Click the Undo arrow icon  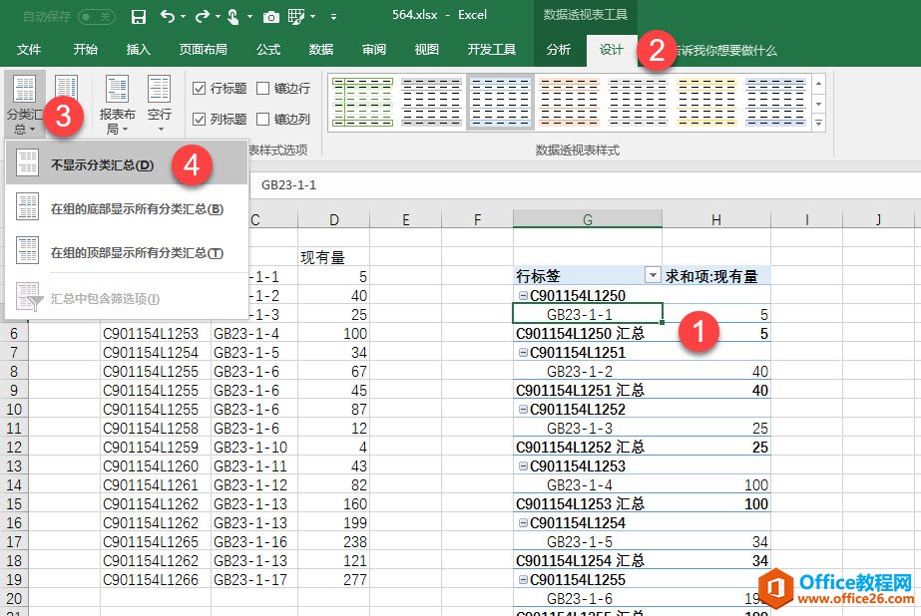[167, 17]
